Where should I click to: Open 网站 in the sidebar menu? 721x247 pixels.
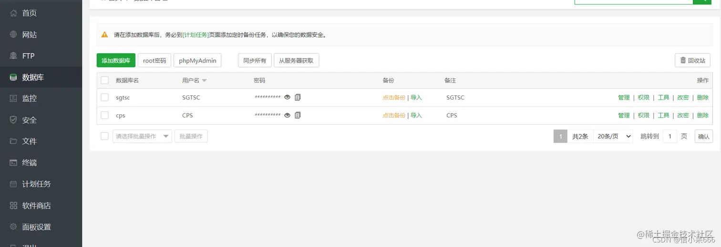click(x=30, y=34)
